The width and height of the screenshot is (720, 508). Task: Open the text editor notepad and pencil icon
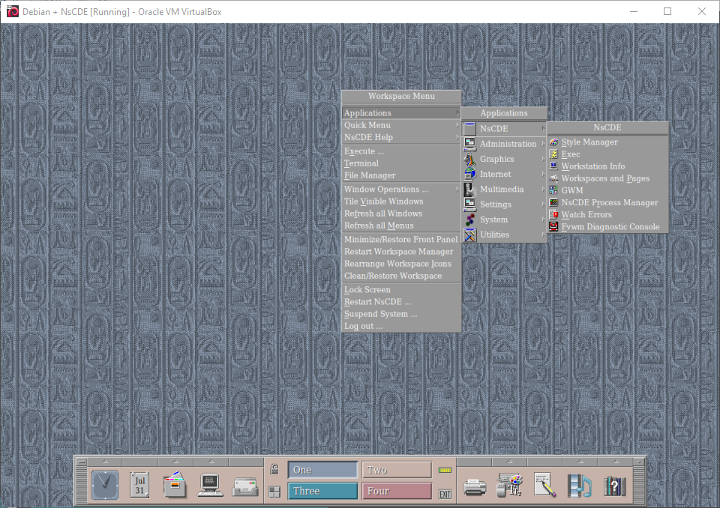click(x=544, y=486)
